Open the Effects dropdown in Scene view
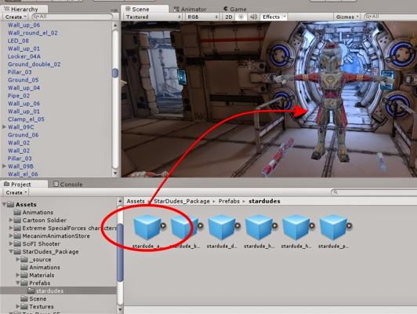This screenshot has width=417, height=314. [274, 16]
